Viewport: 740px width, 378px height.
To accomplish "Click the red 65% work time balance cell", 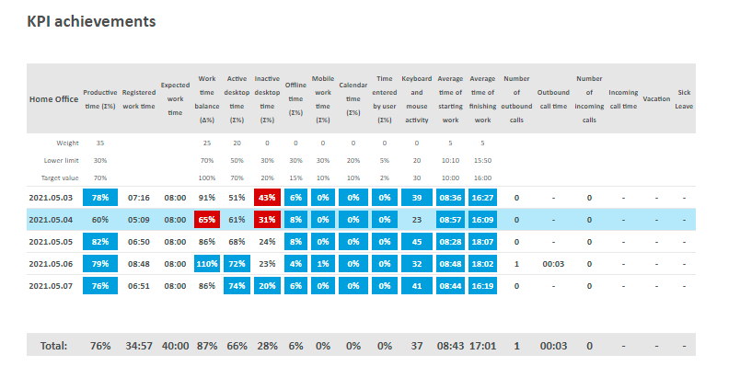I will (207, 220).
